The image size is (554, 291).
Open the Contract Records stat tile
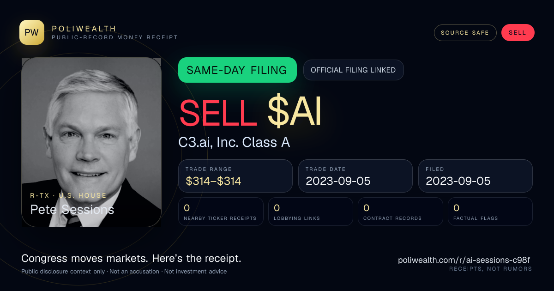coord(400,212)
